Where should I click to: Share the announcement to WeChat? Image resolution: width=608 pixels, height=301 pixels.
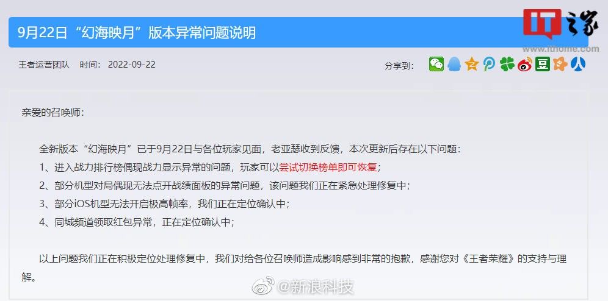pyautogui.click(x=436, y=64)
